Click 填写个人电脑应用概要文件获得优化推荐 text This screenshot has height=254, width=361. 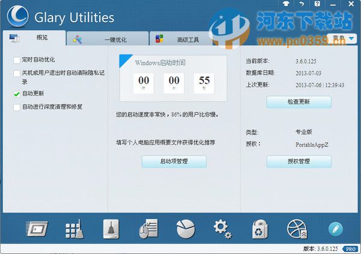point(166,142)
